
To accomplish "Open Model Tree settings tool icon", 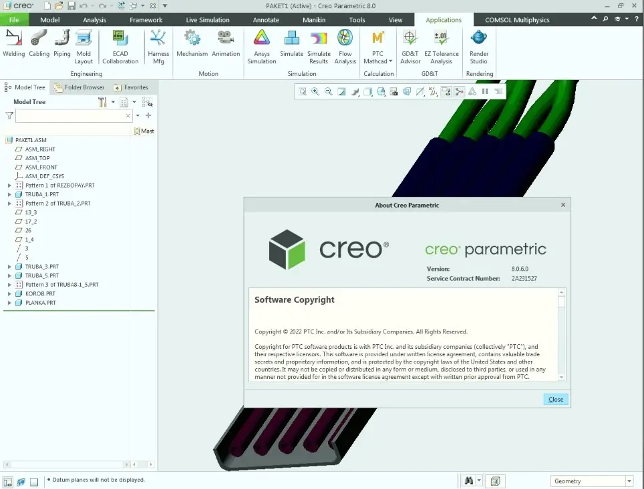I will tap(102, 102).
